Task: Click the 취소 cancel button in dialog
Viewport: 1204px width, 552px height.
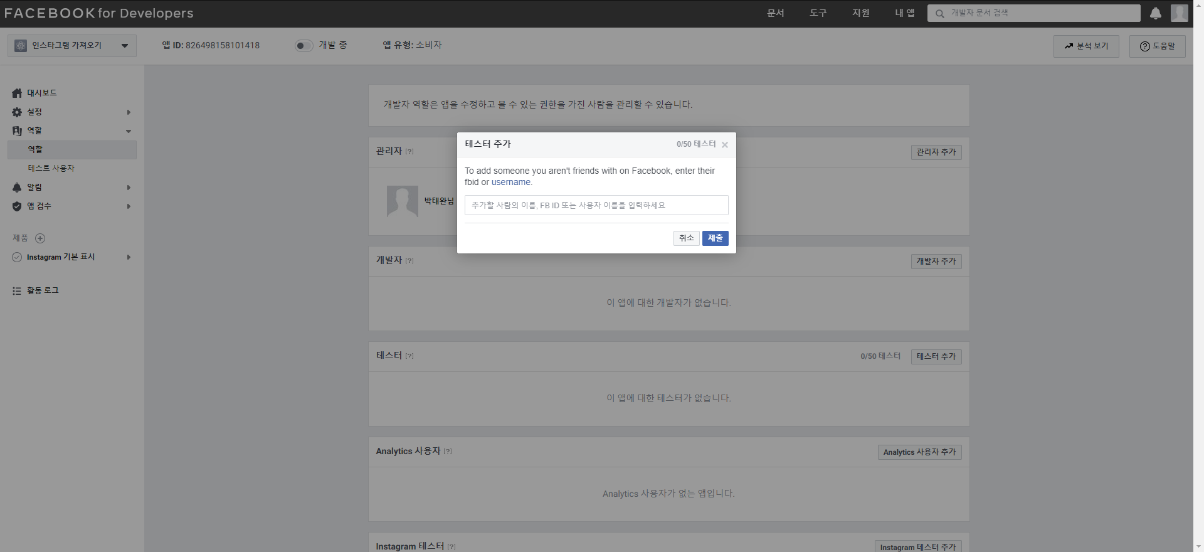Action: click(x=687, y=238)
